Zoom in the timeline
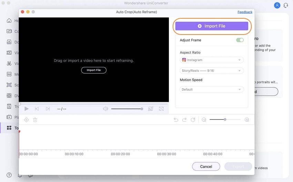 point(247,119)
